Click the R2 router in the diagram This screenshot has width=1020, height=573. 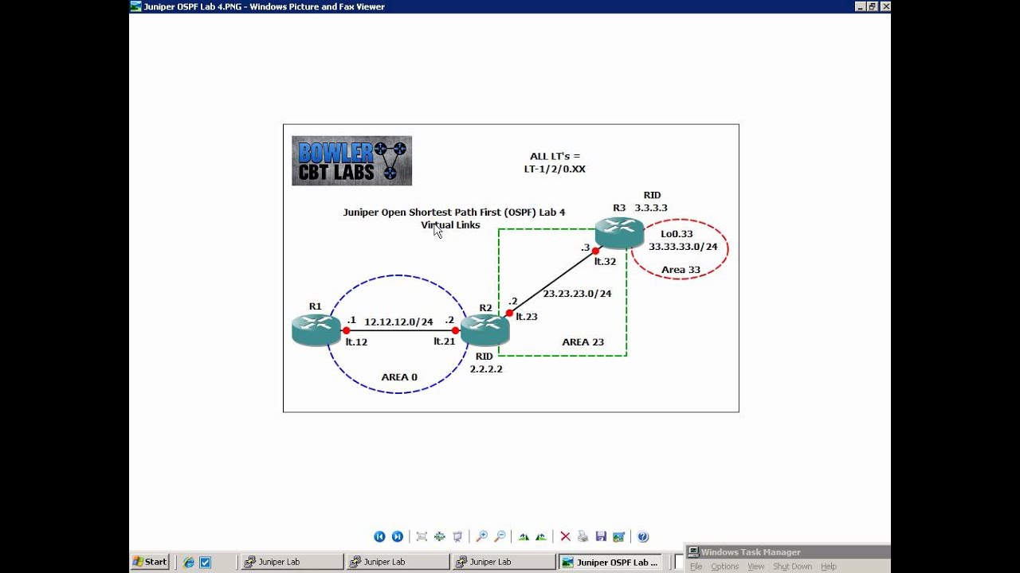click(484, 329)
